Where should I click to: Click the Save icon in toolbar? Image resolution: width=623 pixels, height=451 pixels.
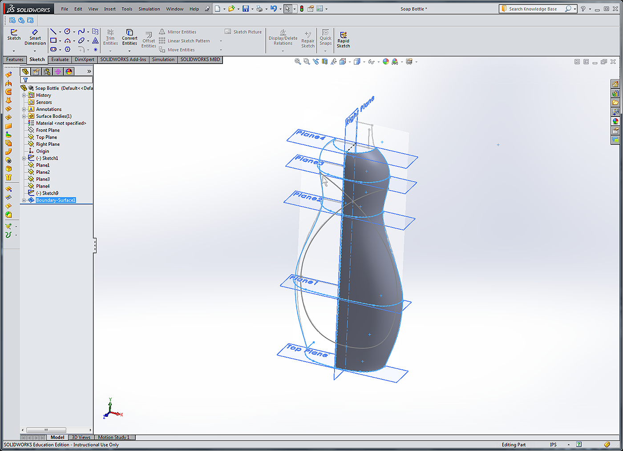tap(245, 9)
